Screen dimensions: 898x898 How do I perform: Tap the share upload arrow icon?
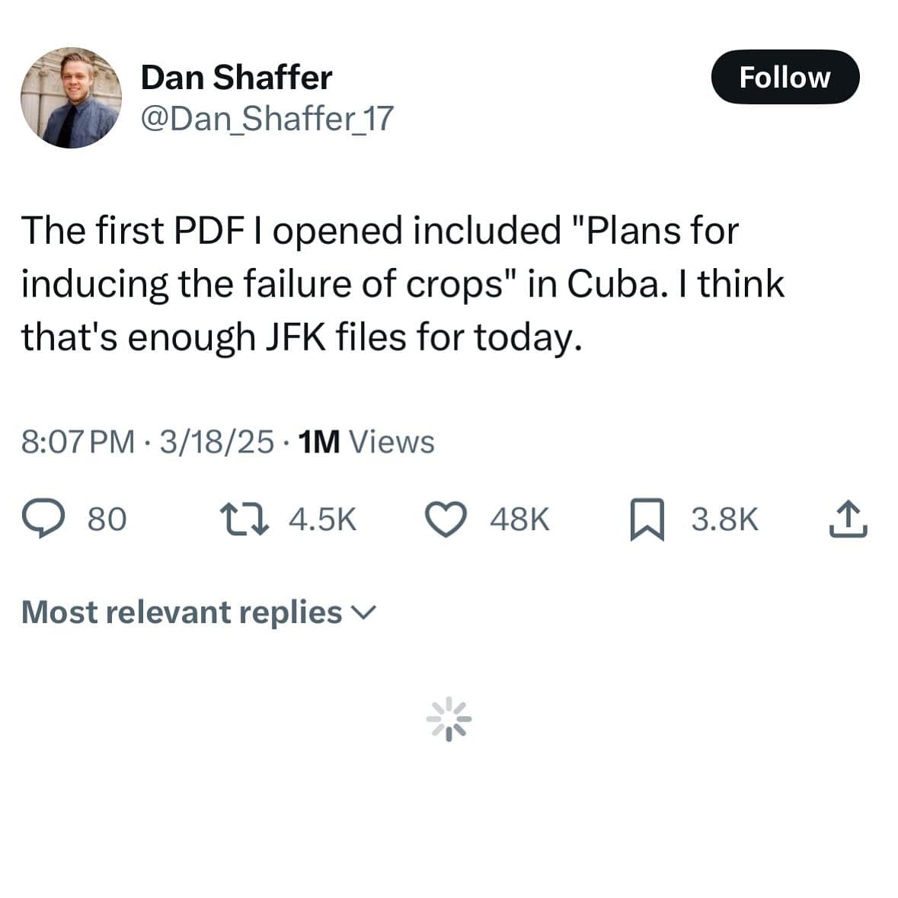[x=847, y=519]
